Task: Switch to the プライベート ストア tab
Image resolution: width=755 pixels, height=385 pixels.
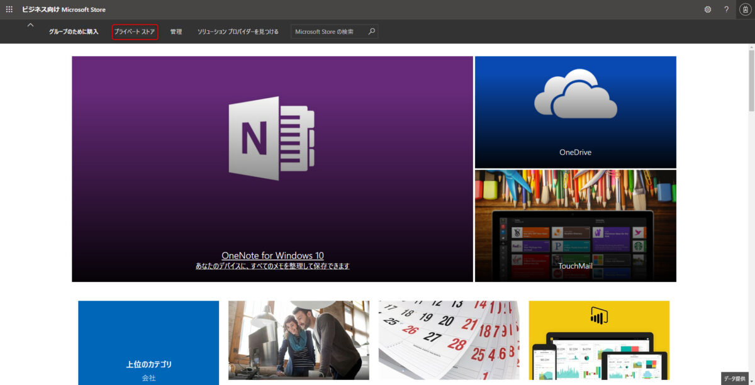Action: click(134, 31)
